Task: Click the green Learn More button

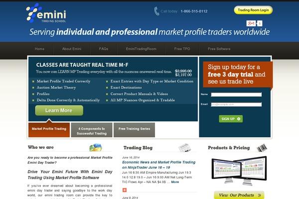Action: click(x=59, y=110)
